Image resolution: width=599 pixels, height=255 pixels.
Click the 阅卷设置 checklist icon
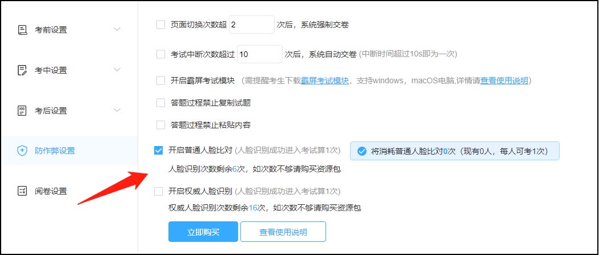22,191
